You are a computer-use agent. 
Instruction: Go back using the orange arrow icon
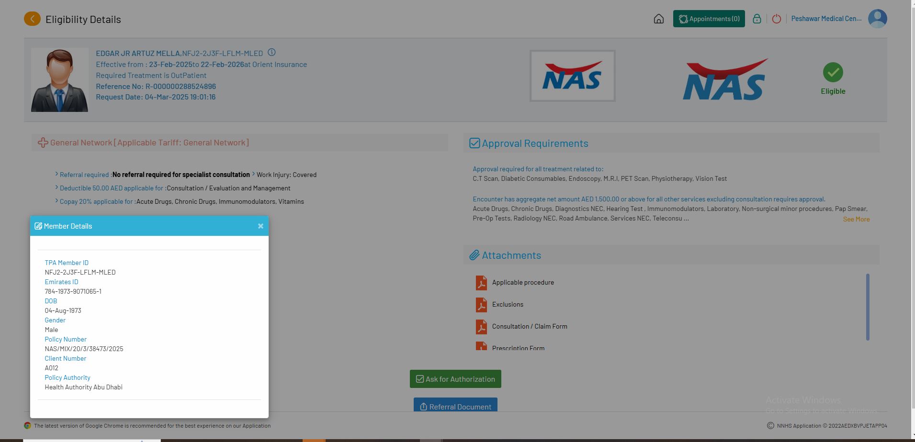pyautogui.click(x=32, y=19)
